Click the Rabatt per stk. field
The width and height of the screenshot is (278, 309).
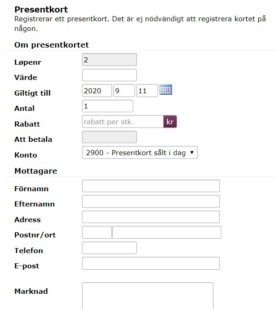122,122
